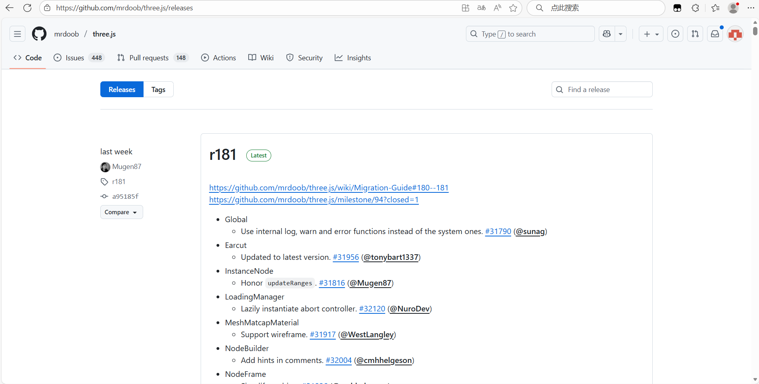
Task: Open the favorites list icon
Action: (x=715, y=8)
